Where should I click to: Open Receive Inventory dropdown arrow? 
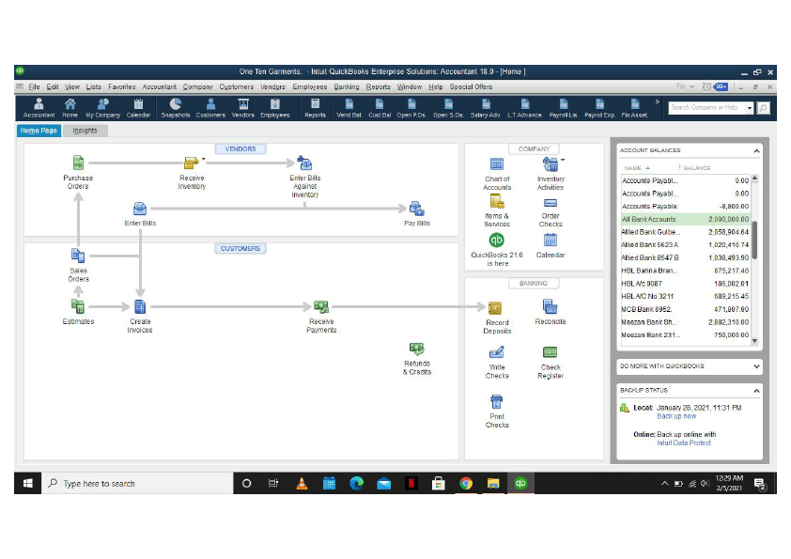(203, 159)
